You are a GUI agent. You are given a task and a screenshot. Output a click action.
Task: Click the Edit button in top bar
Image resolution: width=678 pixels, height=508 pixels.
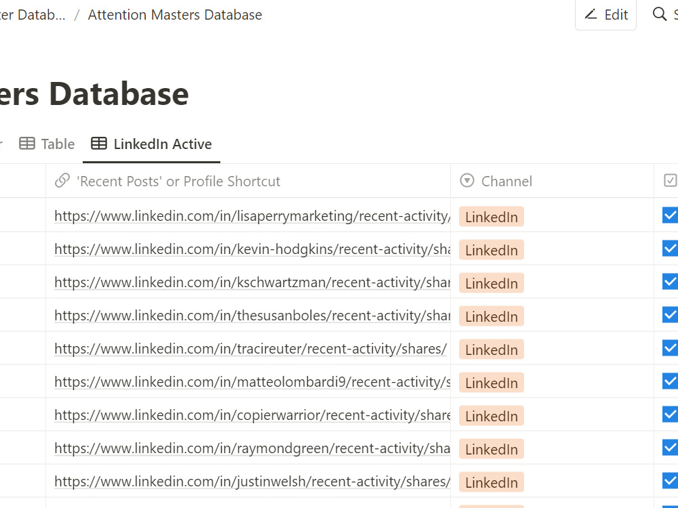(x=605, y=15)
